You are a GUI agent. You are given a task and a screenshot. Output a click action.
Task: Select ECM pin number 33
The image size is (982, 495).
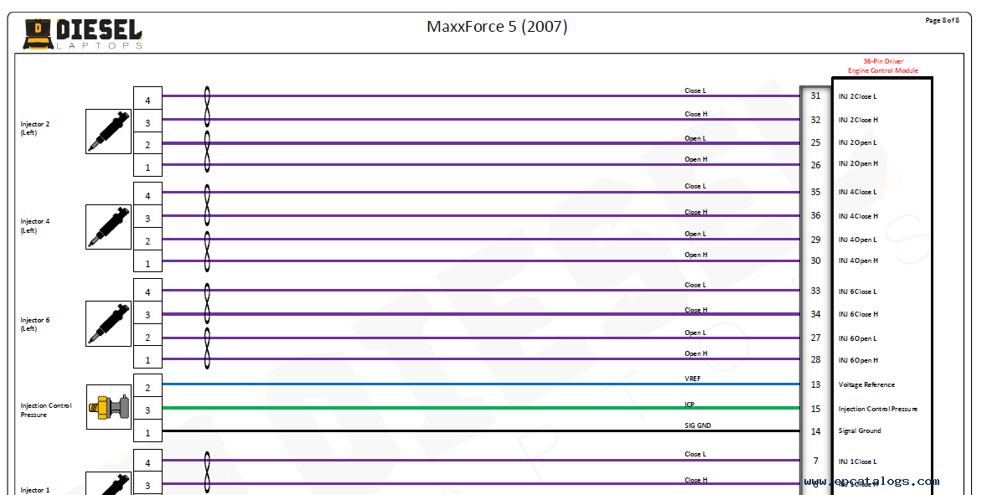point(815,291)
